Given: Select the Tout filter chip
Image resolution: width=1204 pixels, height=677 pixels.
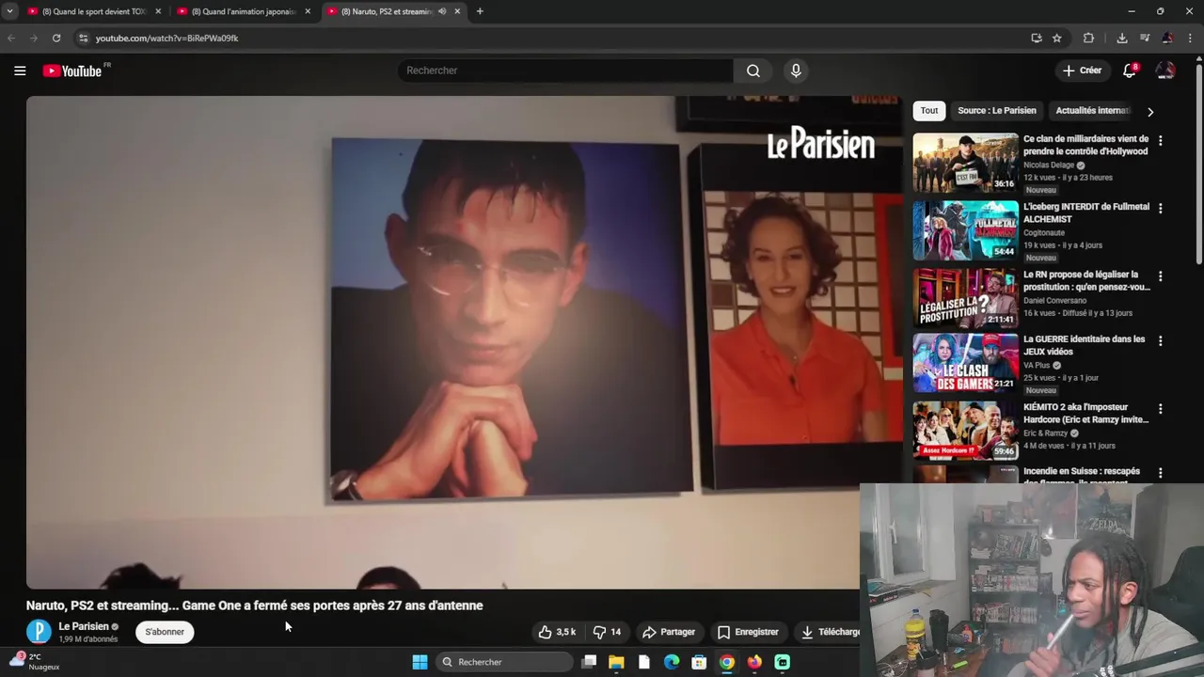Looking at the screenshot, I should click(929, 111).
